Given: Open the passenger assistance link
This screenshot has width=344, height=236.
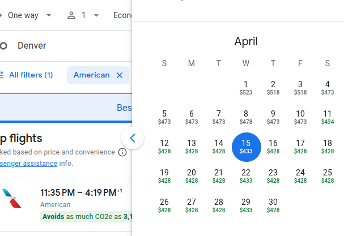Looking at the screenshot, I should [28, 163].
